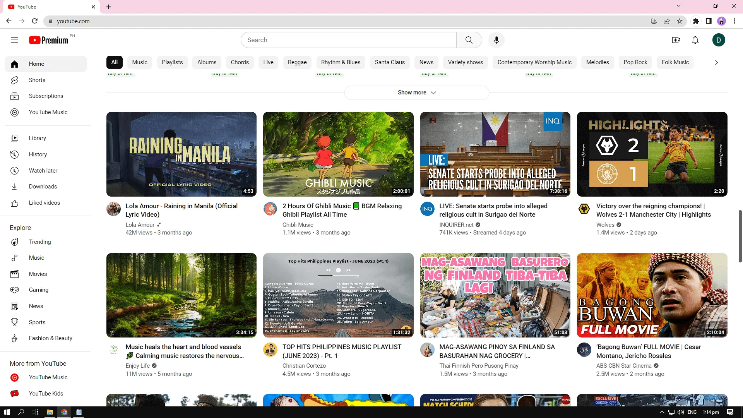Click the search magnifier button

point(469,40)
